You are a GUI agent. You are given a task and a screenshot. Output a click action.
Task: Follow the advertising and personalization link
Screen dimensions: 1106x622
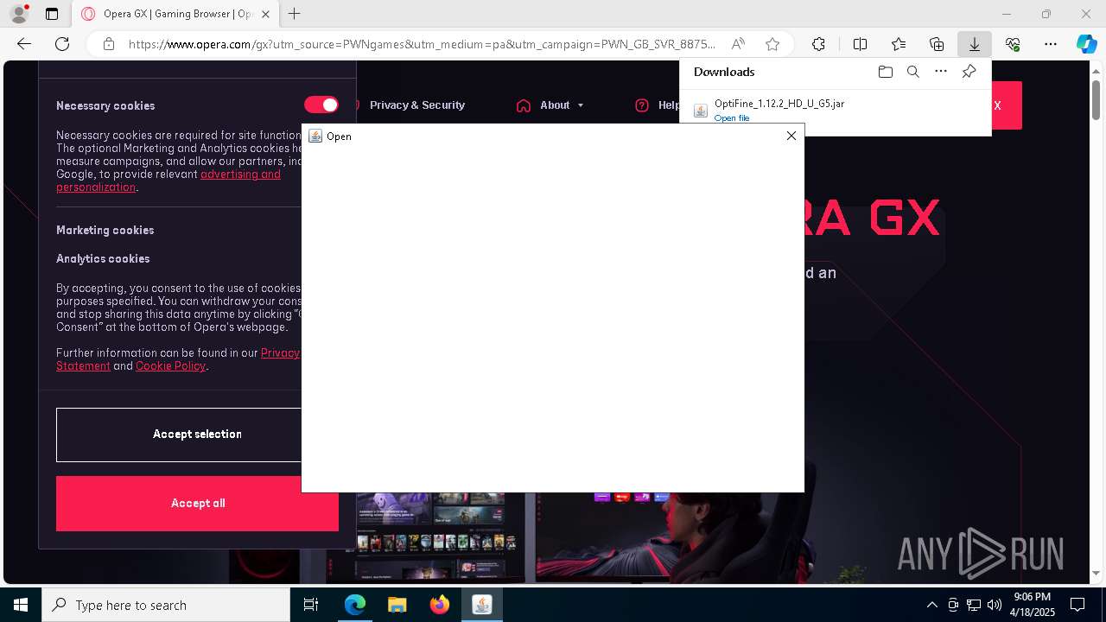point(168,181)
